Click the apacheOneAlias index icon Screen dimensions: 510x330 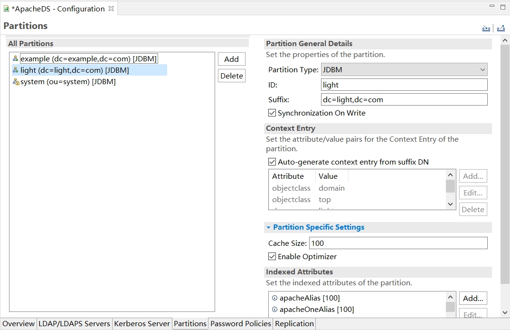274,310
